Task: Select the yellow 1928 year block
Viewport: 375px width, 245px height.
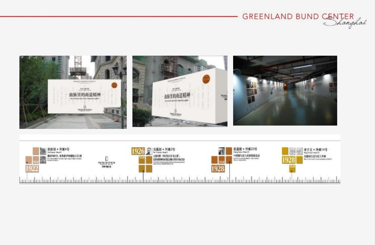Action: click(x=288, y=160)
